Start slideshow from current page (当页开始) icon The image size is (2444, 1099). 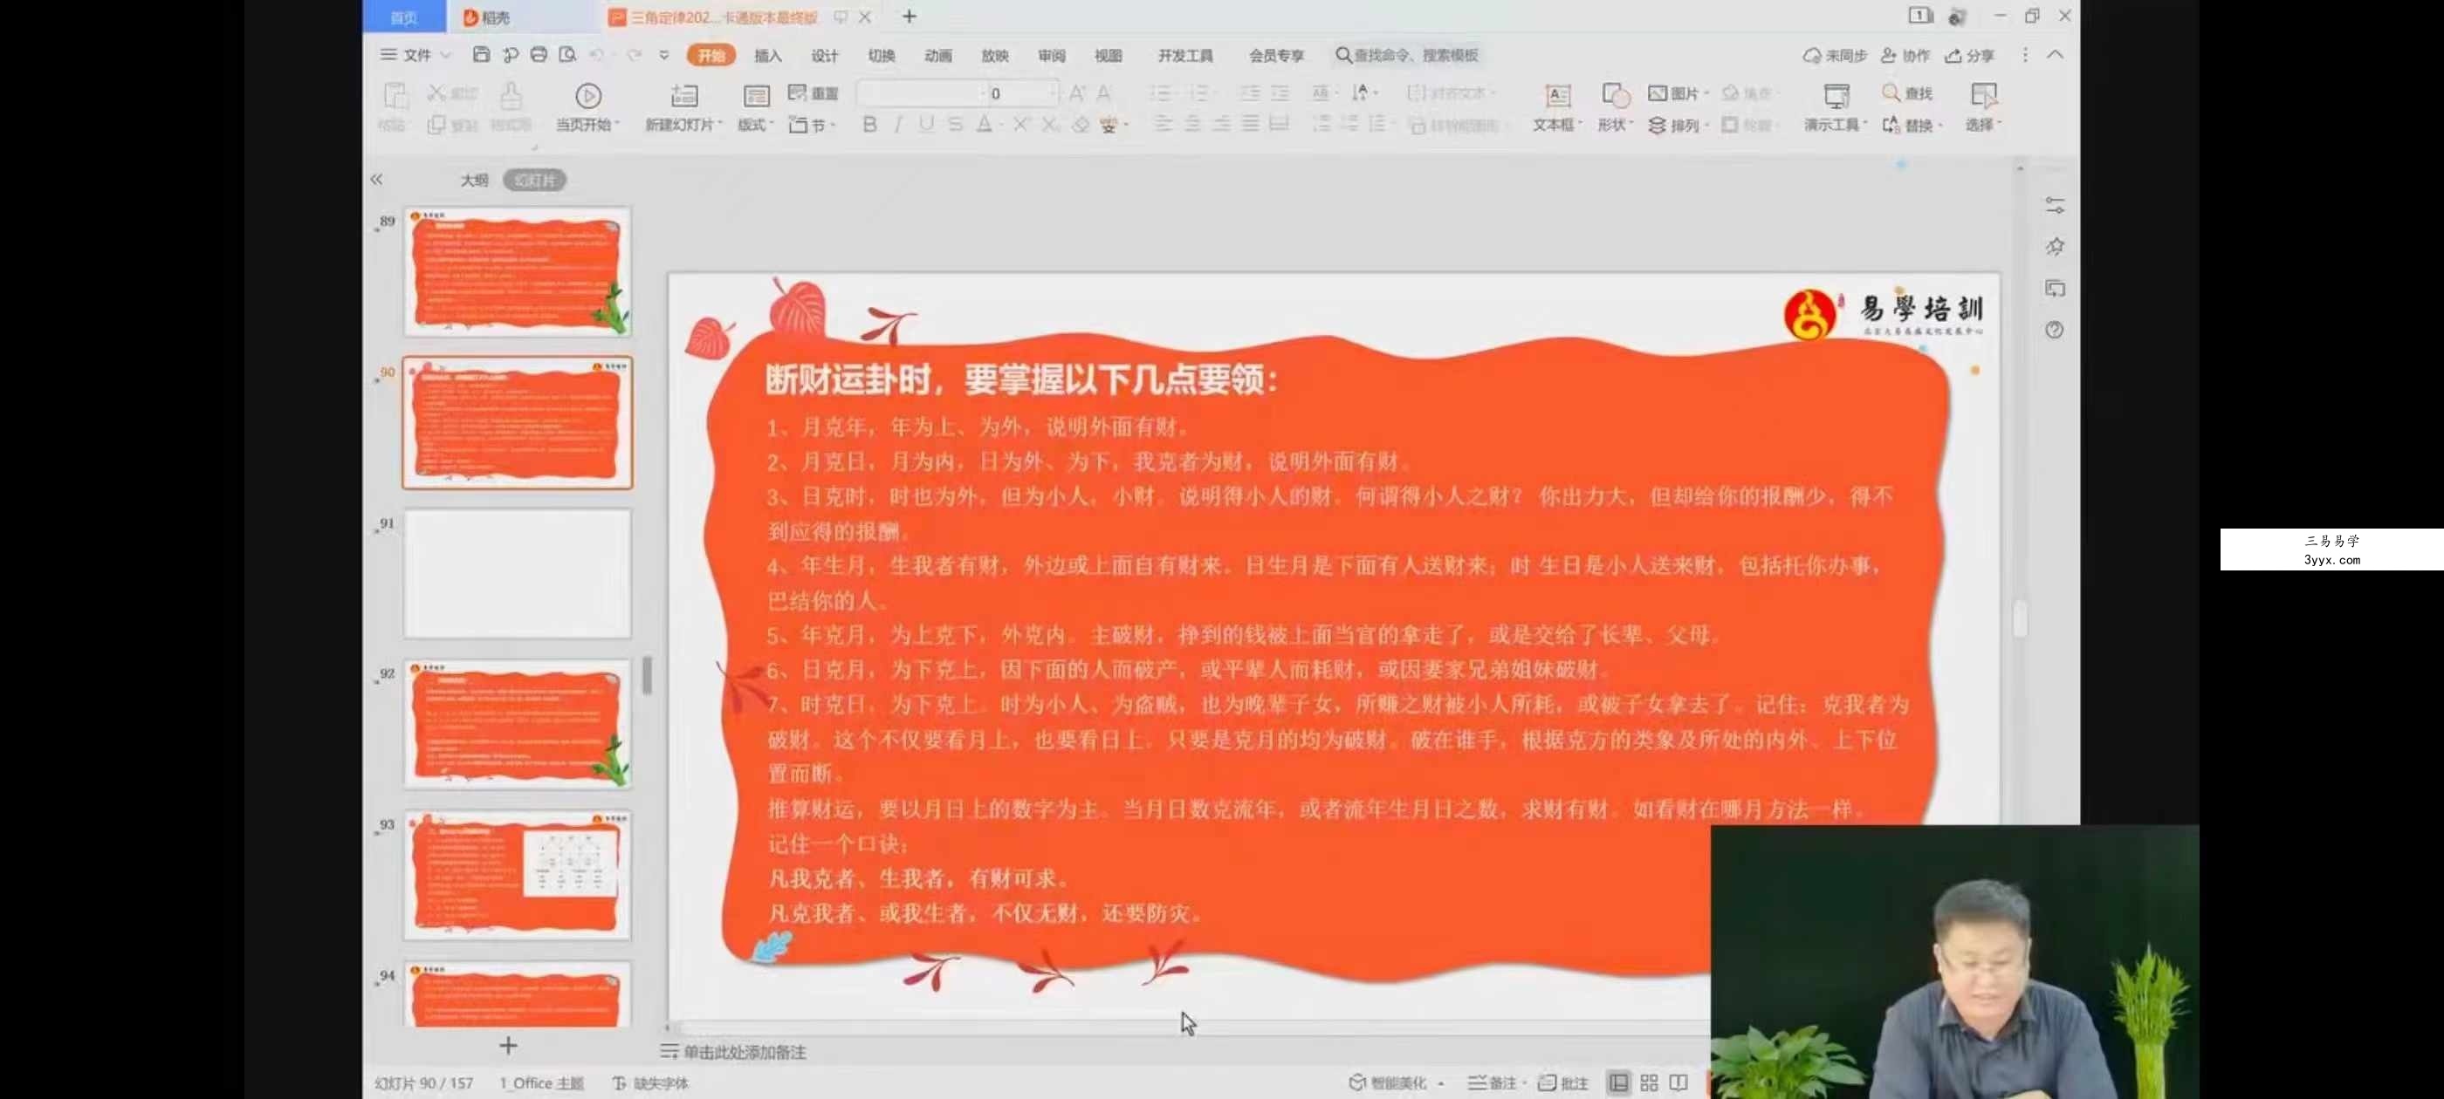[588, 96]
